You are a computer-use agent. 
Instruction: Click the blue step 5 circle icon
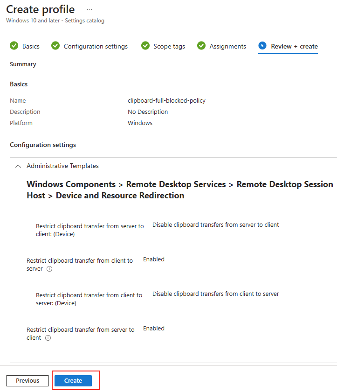[x=262, y=46]
